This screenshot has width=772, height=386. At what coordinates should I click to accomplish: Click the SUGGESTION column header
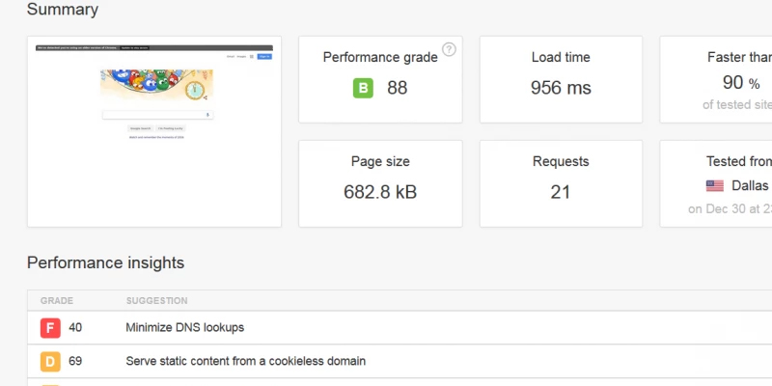point(156,301)
